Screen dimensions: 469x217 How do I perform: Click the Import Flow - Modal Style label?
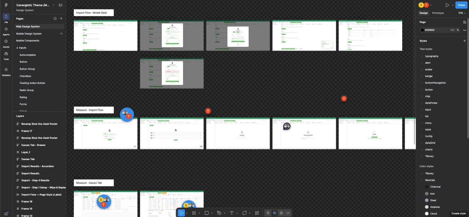(94, 13)
